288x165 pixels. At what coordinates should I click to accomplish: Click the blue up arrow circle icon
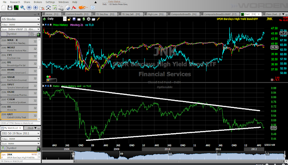29,8
